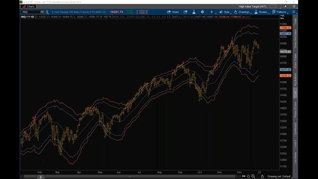Click the chart expand arrow icon above price axis
The width and height of the screenshot is (318, 179).
[x=282, y=17]
